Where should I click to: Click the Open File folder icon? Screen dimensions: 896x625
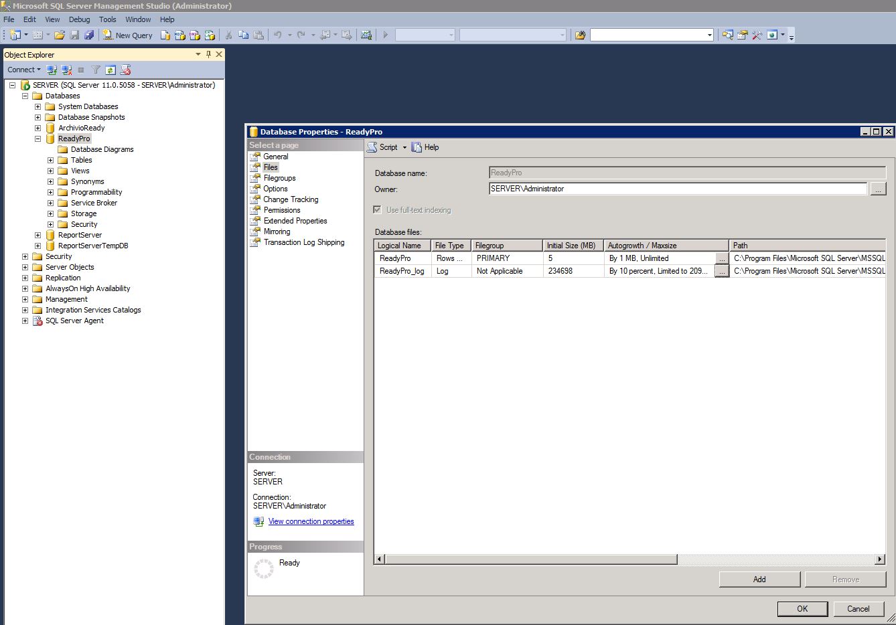click(60, 35)
